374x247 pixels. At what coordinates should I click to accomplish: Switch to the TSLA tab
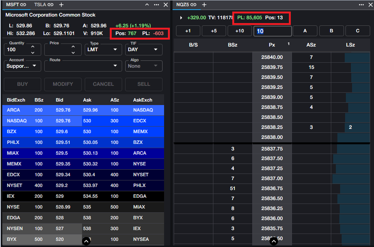click(x=40, y=5)
